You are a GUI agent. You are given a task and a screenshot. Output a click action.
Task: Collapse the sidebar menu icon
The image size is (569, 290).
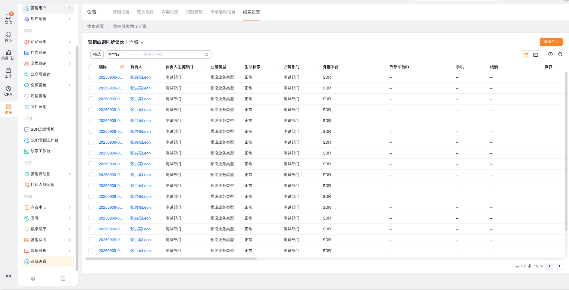pyautogui.click(x=63, y=279)
